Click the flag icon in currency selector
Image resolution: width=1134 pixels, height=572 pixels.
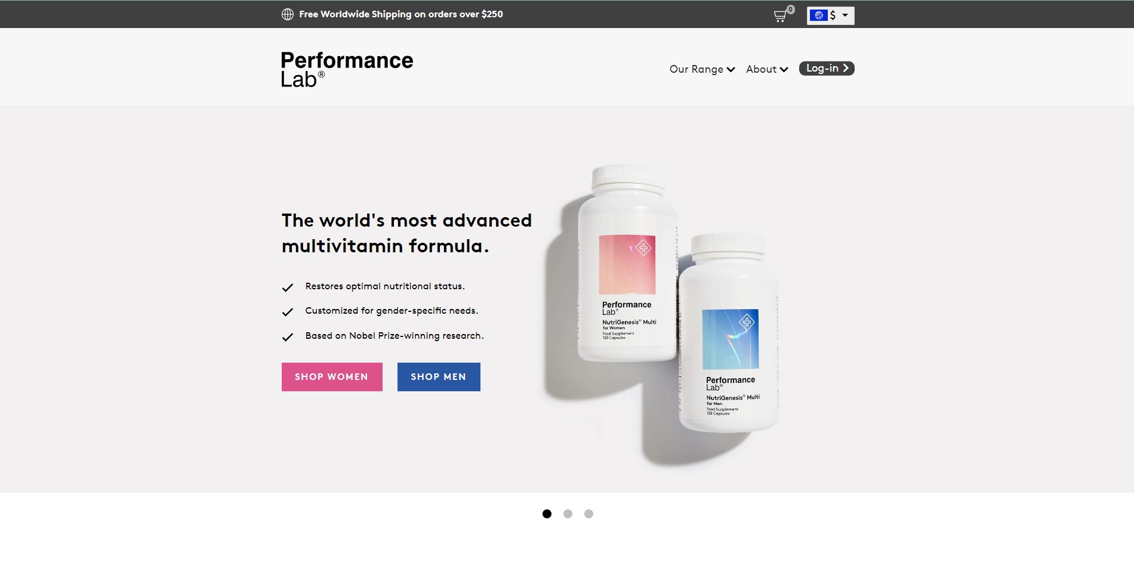(819, 16)
